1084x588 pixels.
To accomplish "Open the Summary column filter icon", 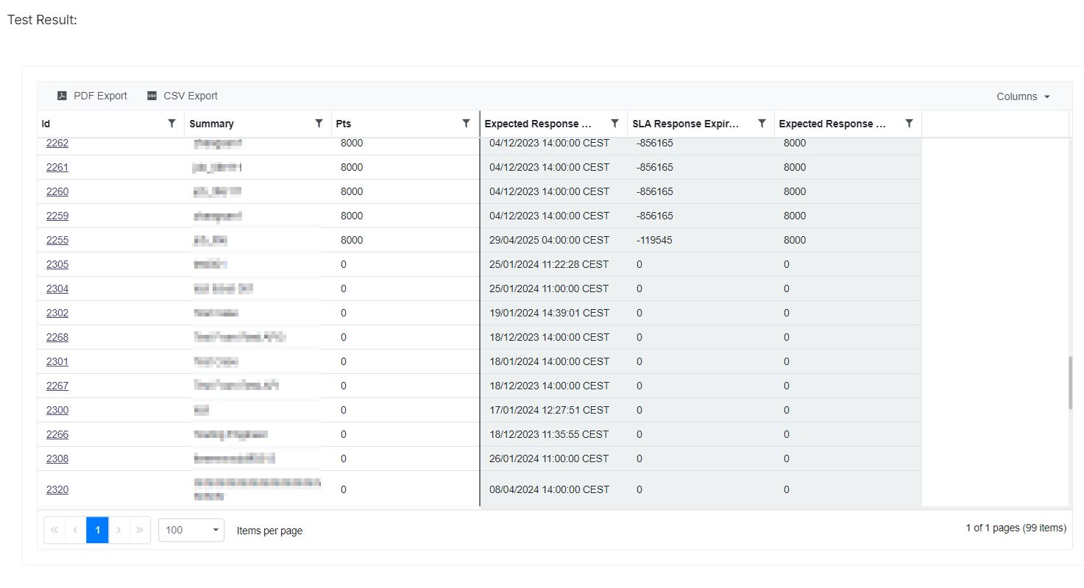I will pyautogui.click(x=319, y=124).
